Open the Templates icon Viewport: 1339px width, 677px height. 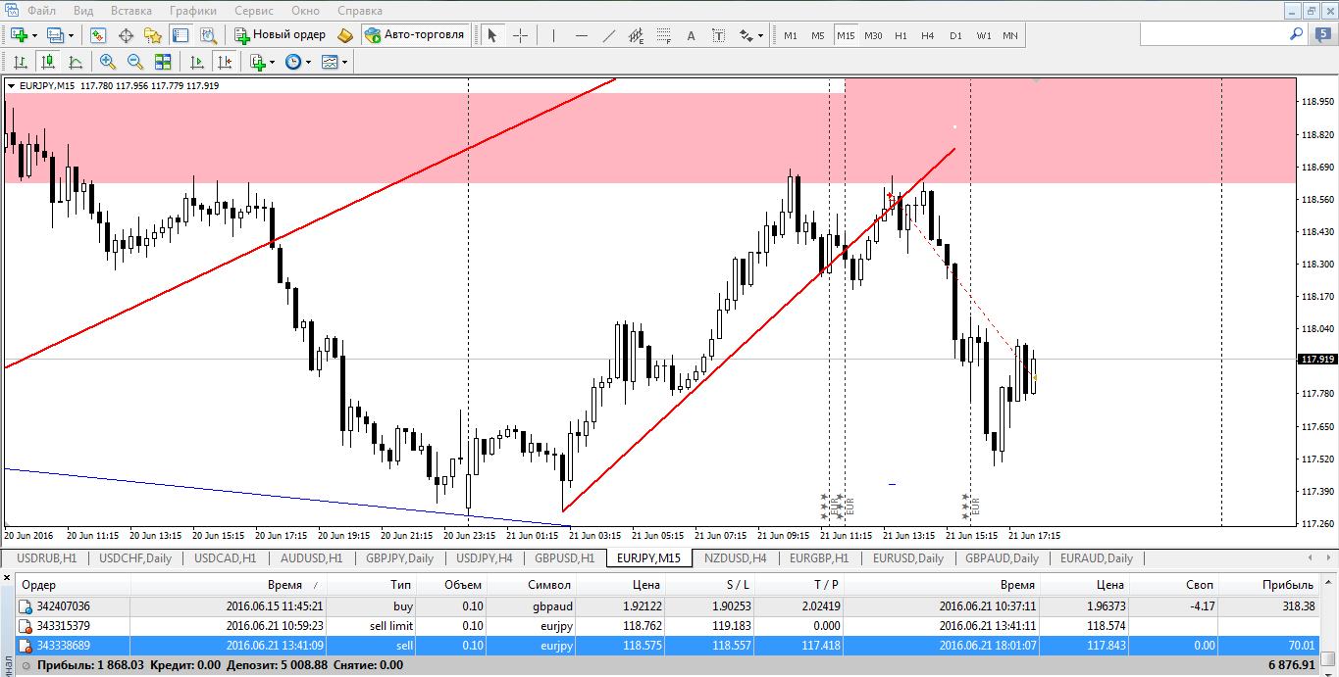click(x=330, y=62)
